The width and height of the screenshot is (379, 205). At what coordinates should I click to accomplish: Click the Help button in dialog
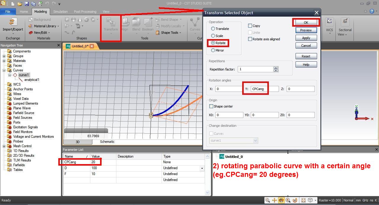point(306,65)
